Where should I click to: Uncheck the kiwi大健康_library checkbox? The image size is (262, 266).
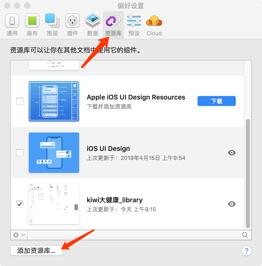tap(20, 204)
